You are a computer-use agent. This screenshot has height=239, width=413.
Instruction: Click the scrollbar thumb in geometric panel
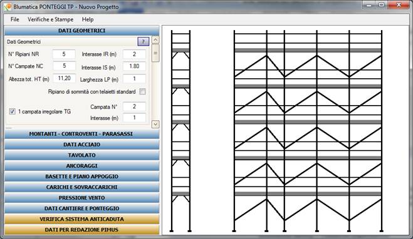(155, 53)
